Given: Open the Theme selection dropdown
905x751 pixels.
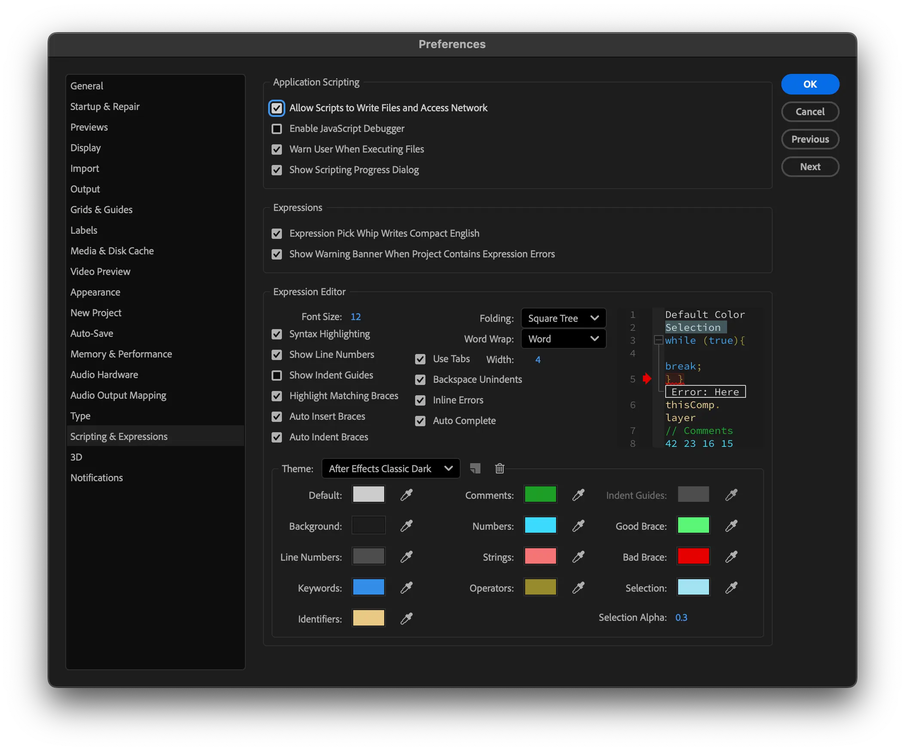Looking at the screenshot, I should [x=391, y=468].
